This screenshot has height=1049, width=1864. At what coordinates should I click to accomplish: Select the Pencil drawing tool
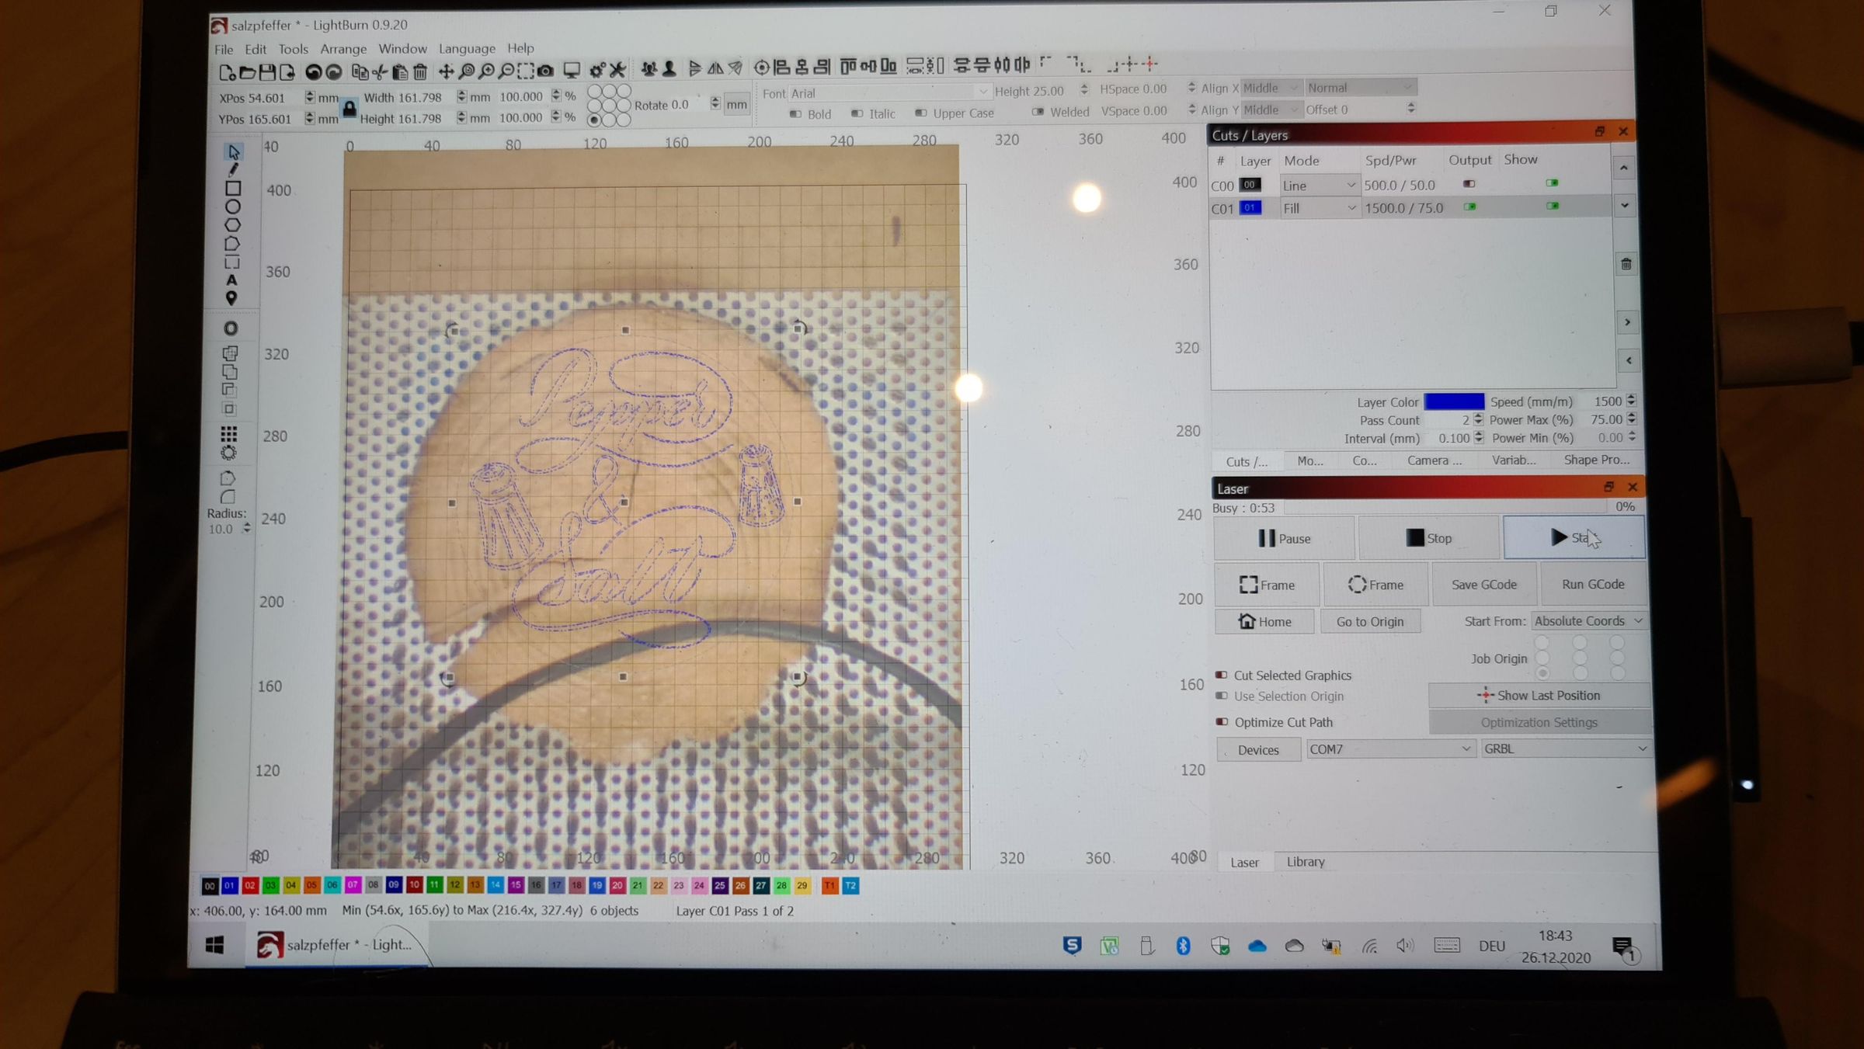(233, 172)
